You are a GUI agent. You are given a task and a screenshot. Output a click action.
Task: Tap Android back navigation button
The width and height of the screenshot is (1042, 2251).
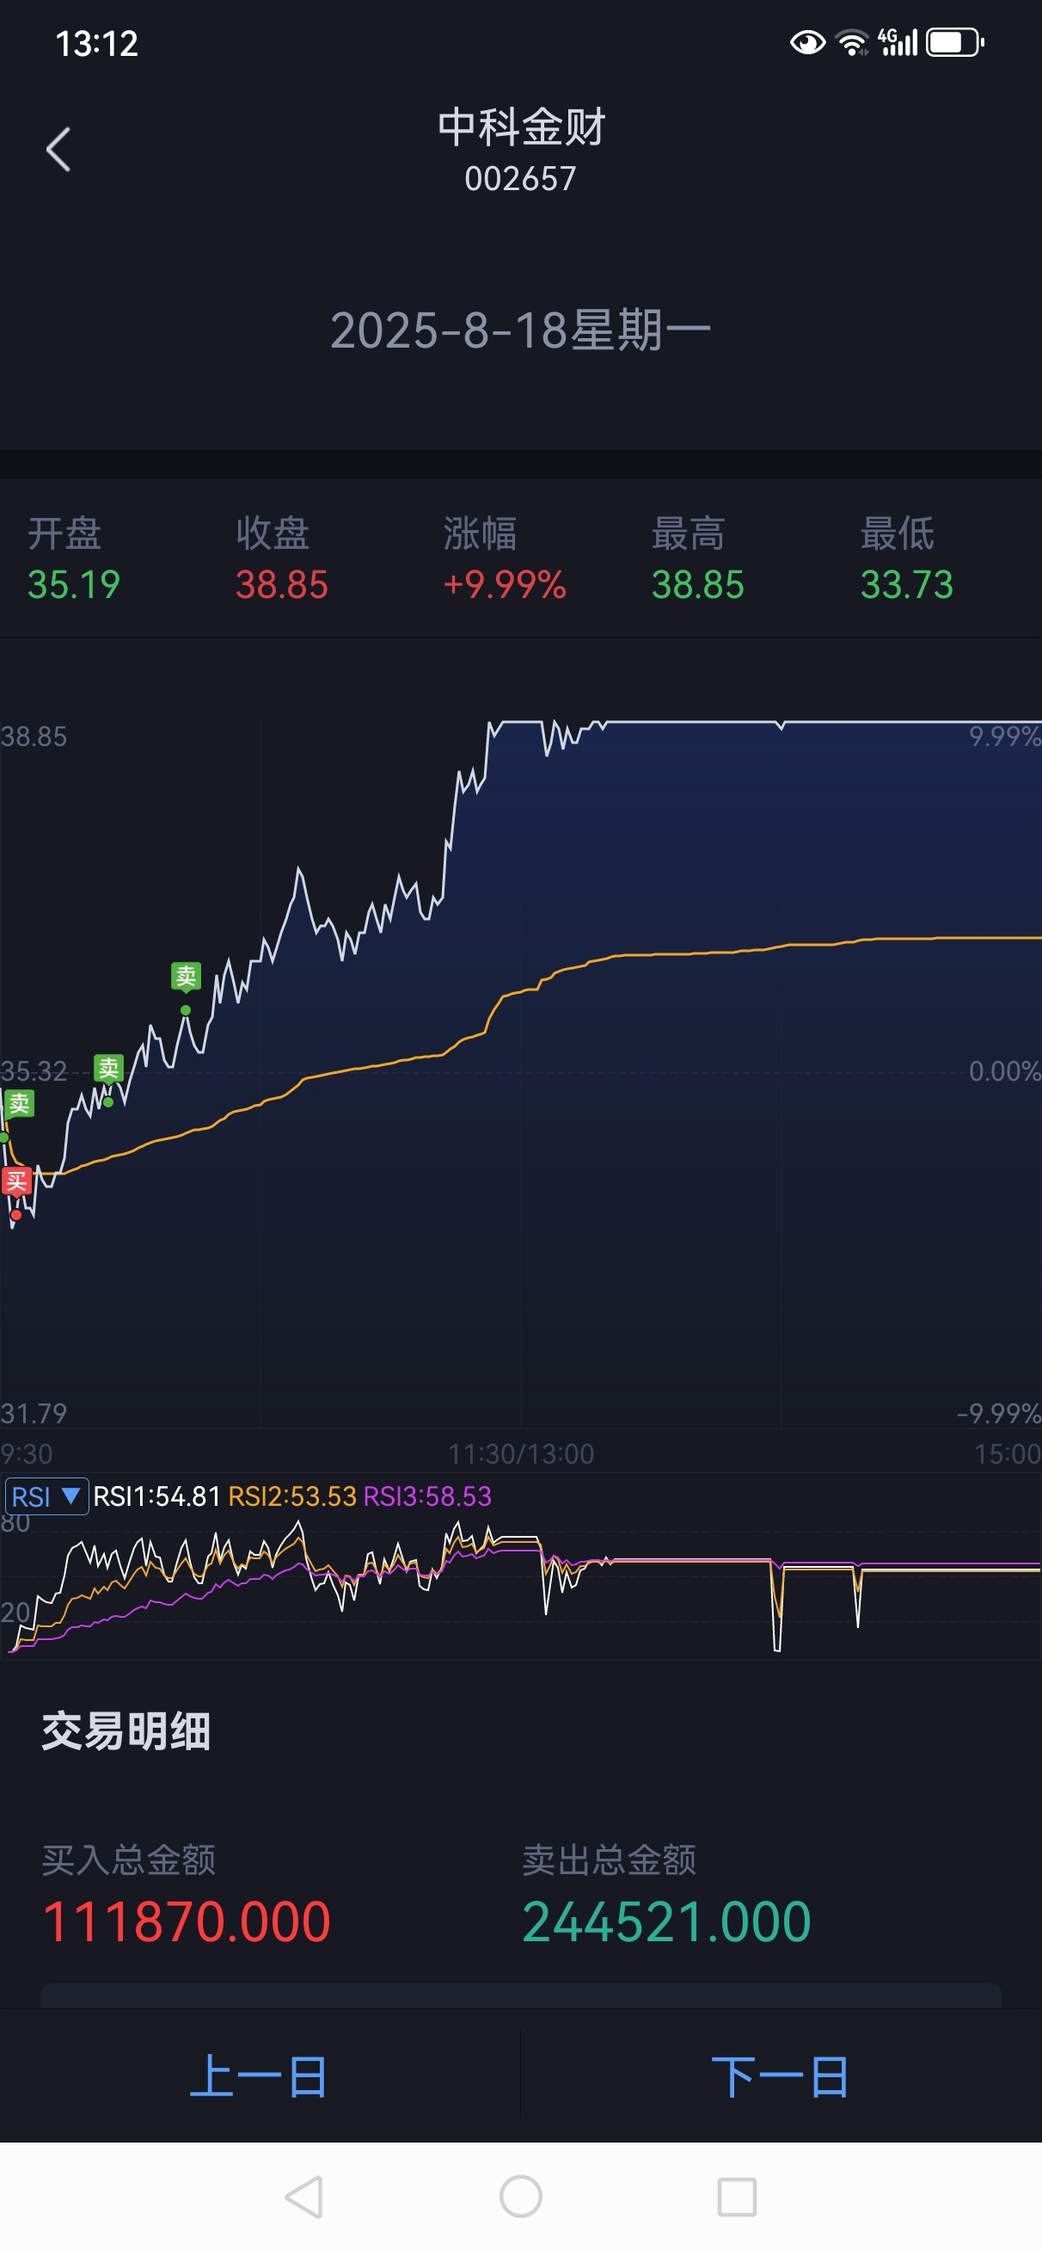(305, 2197)
